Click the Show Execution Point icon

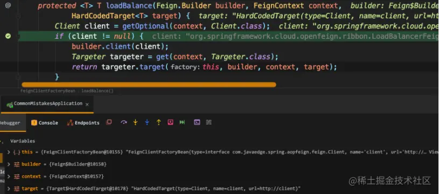tap(109, 122)
